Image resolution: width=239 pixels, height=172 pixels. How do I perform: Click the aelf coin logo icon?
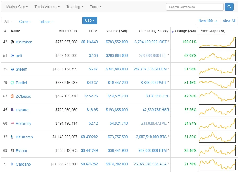click(x=12, y=55)
